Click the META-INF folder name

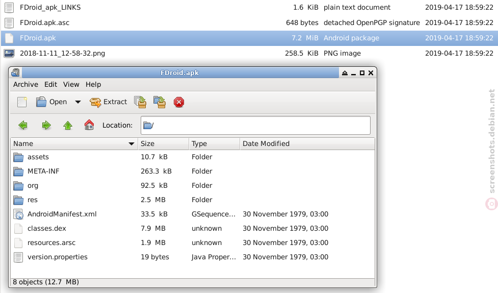[x=43, y=172]
